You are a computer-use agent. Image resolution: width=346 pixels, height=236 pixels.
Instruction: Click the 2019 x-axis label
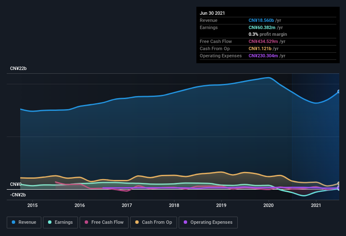click(221, 205)
